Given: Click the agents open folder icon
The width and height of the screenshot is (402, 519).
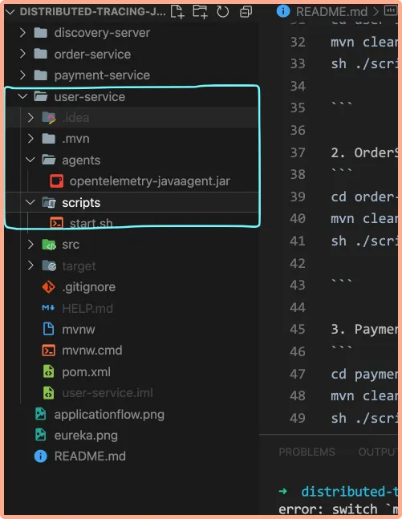Looking at the screenshot, I should tap(49, 160).
